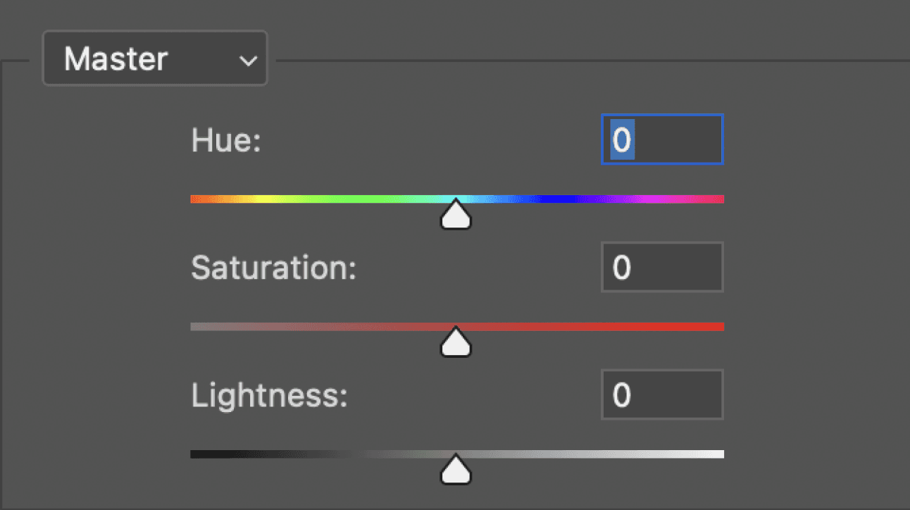Click the Saturation slider handle
910x510 pixels.
click(x=456, y=342)
